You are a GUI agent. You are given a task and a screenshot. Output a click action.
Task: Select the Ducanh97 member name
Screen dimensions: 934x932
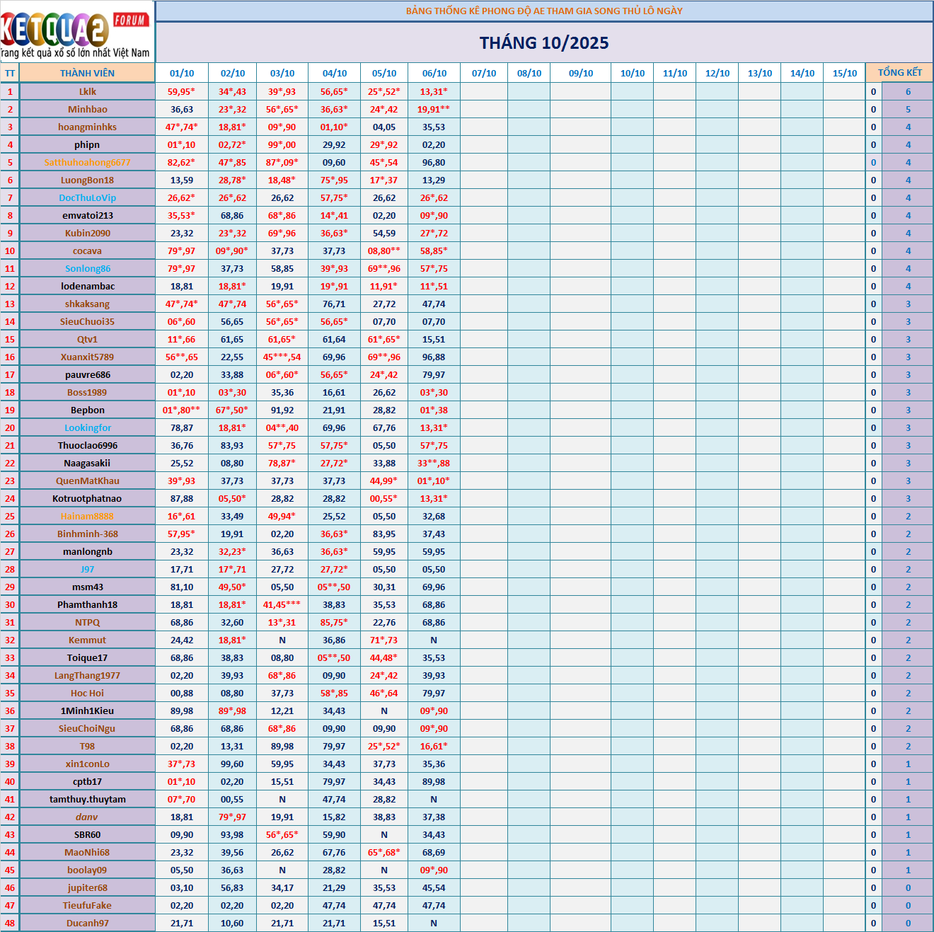click(x=87, y=923)
